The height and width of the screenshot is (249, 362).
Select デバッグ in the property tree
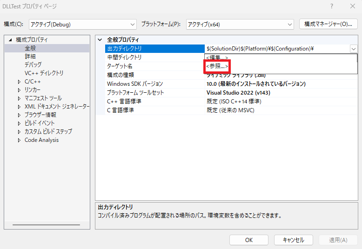click(x=33, y=64)
